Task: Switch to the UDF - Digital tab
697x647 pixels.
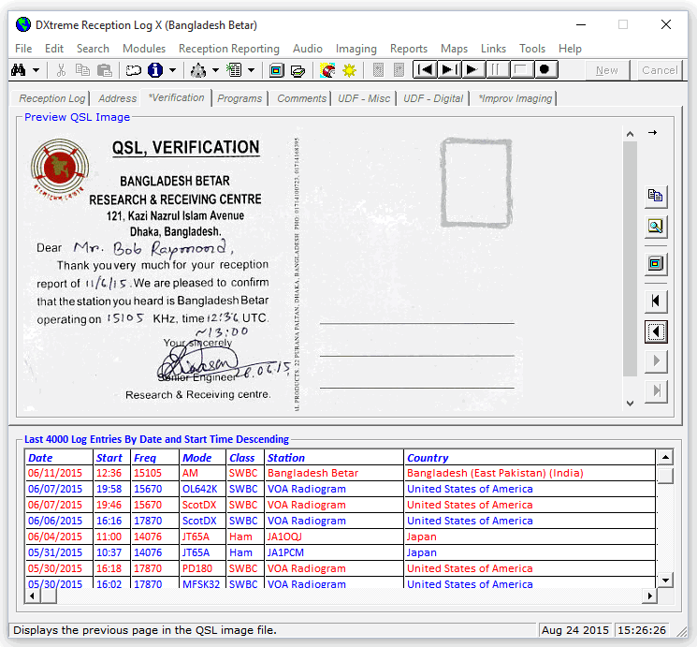Action: click(x=433, y=98)
